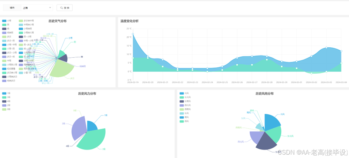Toggle the 4级 wind force legend item
The width and height of the screenshot is (349, 158).
[x=6, y=101]
